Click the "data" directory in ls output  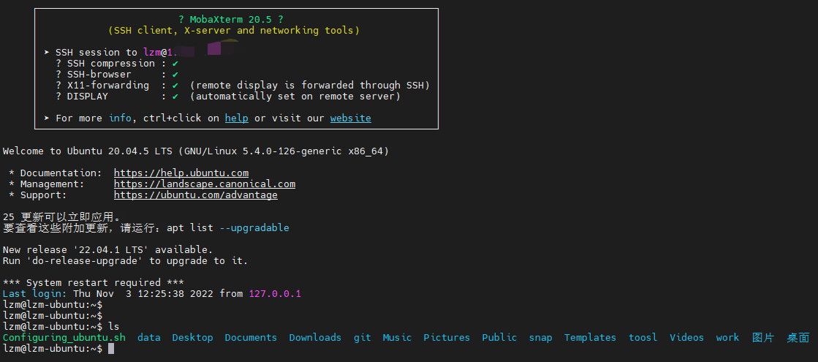click(149, 338)
